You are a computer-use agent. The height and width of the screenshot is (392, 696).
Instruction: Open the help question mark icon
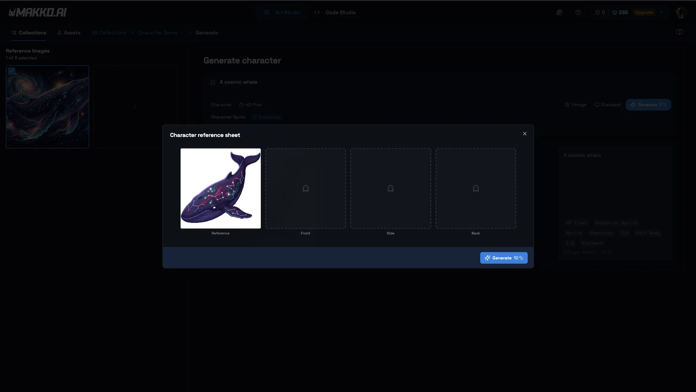[x=578, y=12]
